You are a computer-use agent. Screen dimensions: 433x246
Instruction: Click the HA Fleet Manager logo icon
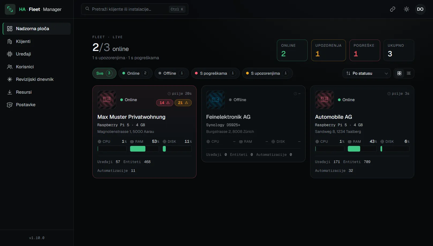[10, 9]
